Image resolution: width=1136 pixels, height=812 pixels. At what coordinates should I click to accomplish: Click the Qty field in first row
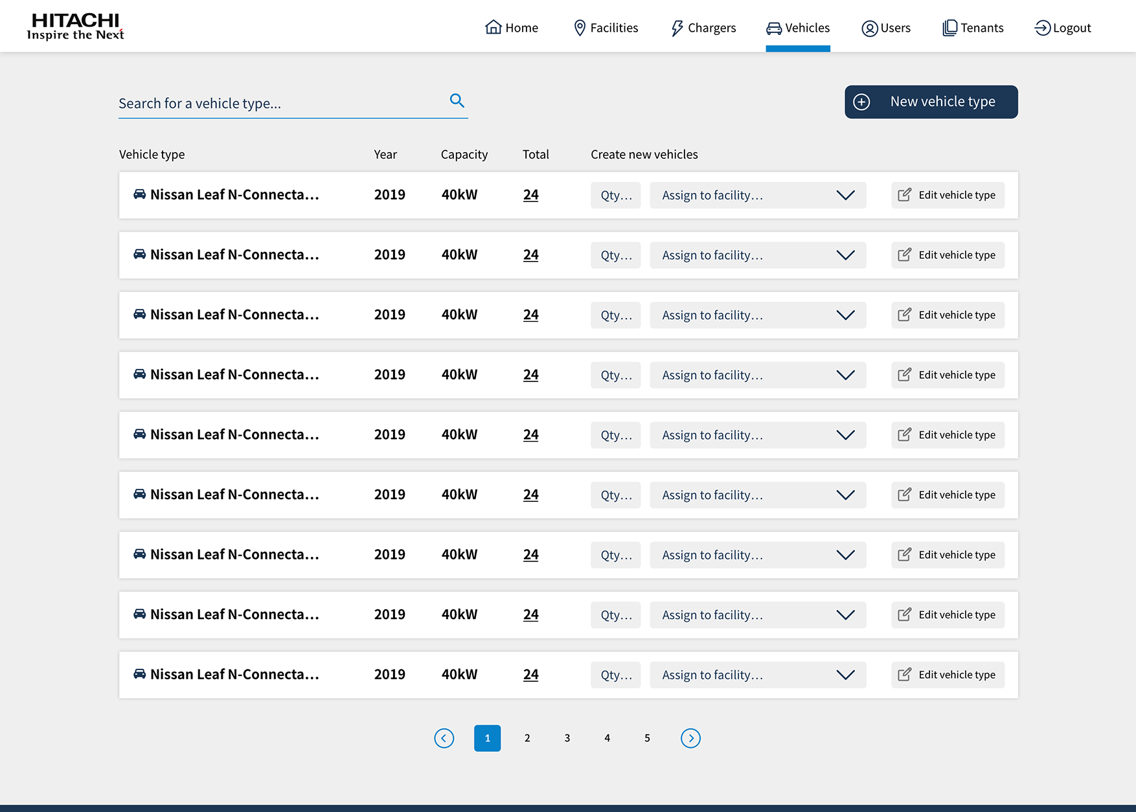tap(615, 195)
